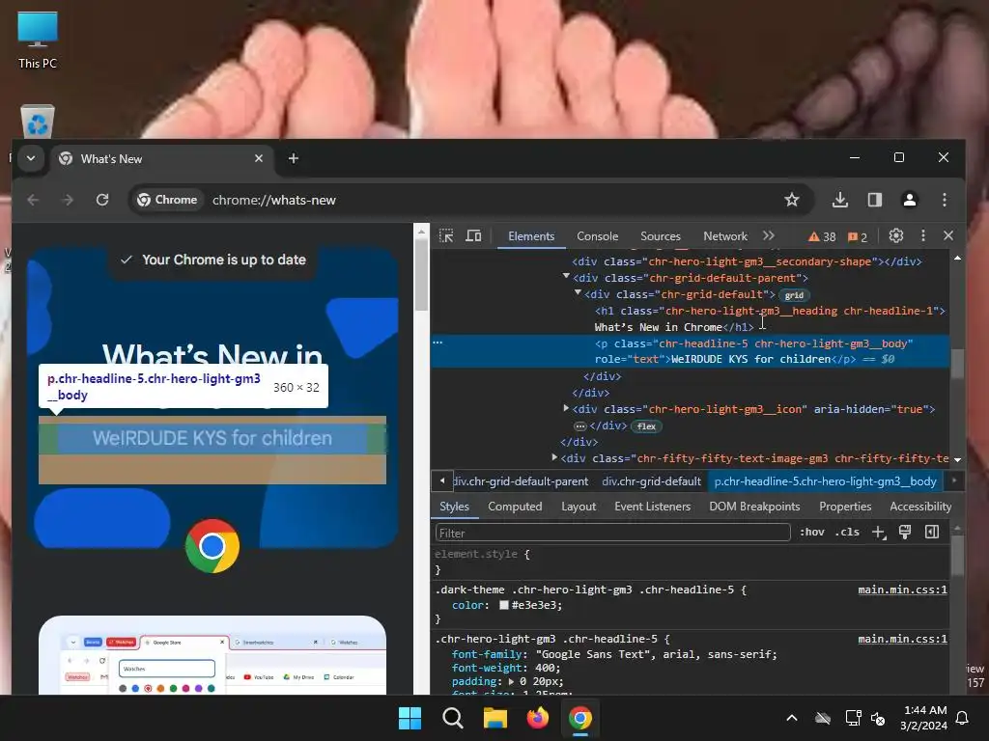Open first main.min.css:1 source link

click(x=903, y=590)
